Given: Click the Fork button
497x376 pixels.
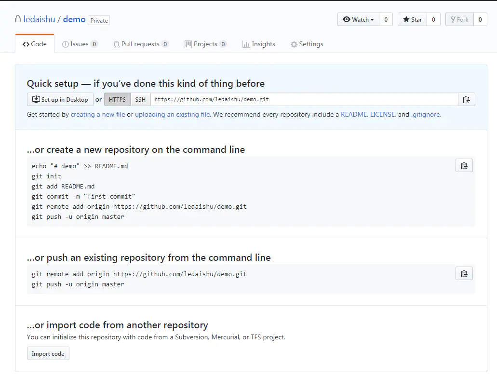Looking at the screenshot, I should click(459, 20).
